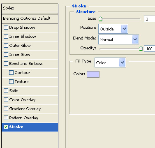The width and height of the screenshot is (155, 148).
Task: Click the Size value input field
Action: tap(150, 19)
